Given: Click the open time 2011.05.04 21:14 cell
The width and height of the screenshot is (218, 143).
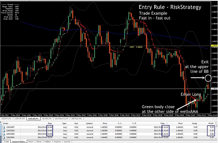Looking at the screenshot, I should (x=45, y=137).
